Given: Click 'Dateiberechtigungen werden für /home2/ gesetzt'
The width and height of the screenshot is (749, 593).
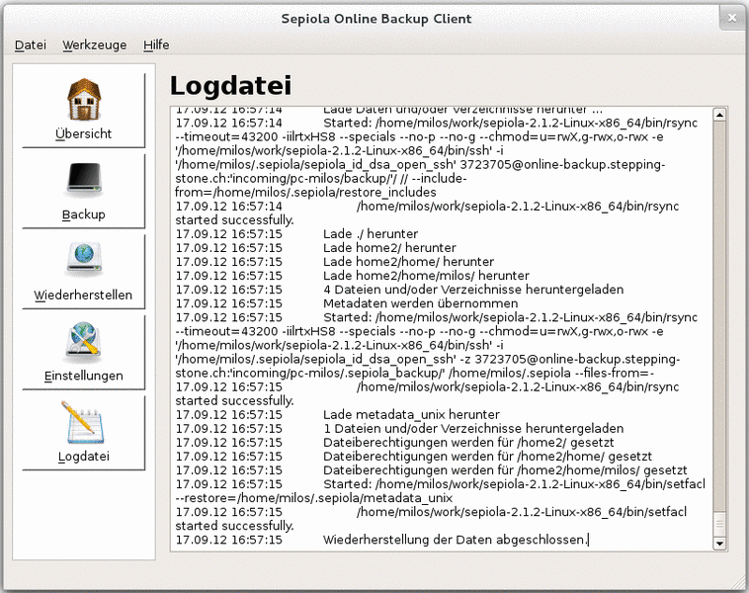Looking at the screenshot, I should (x=468, y=443).
